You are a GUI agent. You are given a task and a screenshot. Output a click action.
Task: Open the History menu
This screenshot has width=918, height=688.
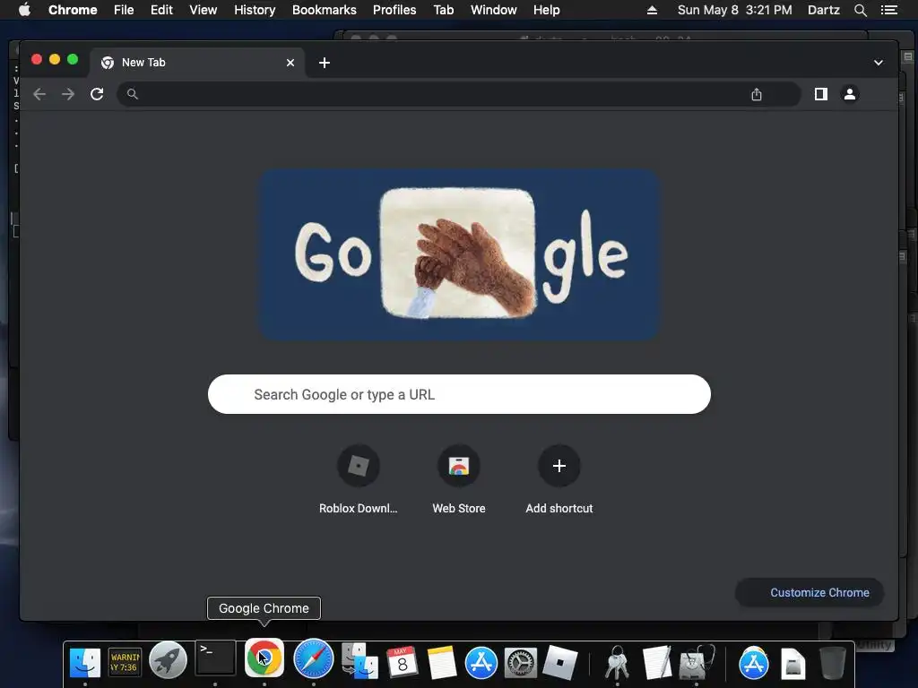(255, 10)
